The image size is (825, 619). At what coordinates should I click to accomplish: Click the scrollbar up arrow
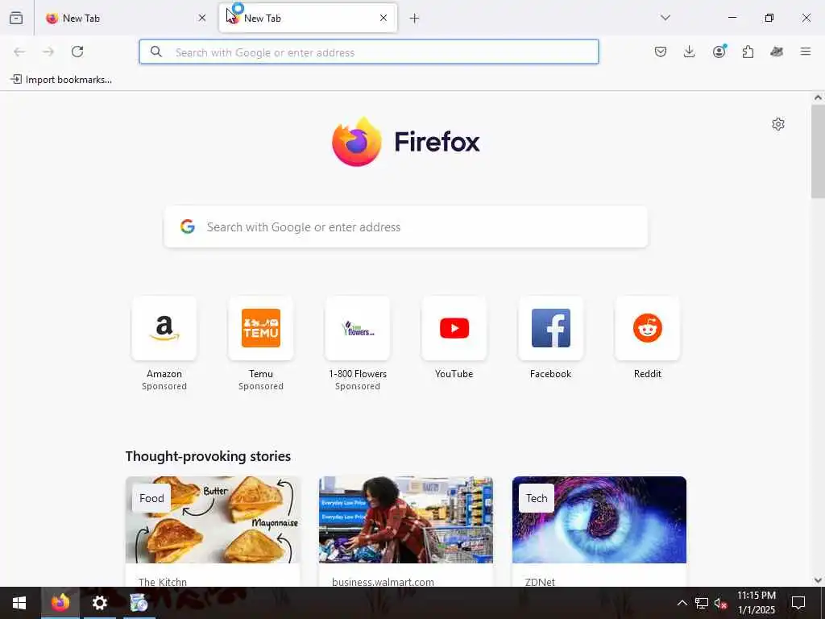pyautogui.click(x=818, y=98)
